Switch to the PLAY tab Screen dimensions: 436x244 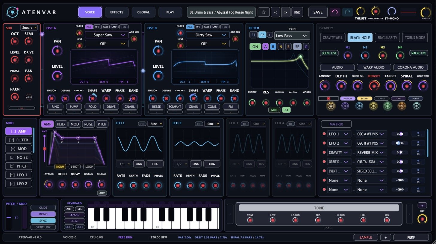coord(170,12)
